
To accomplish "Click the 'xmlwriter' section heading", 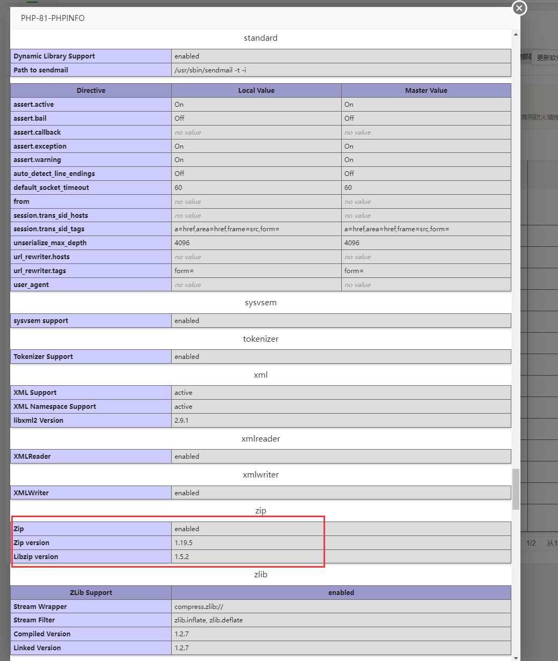I will (261, 475).
